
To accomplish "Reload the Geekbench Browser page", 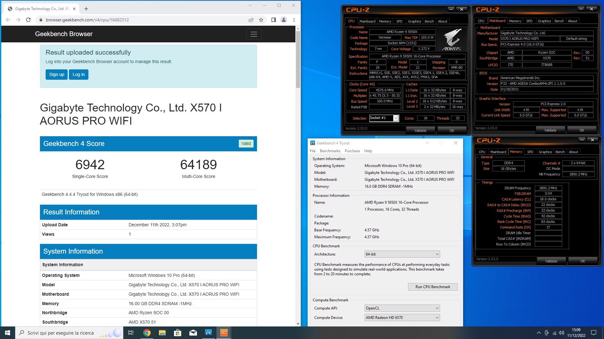I will tap(28, 20).
